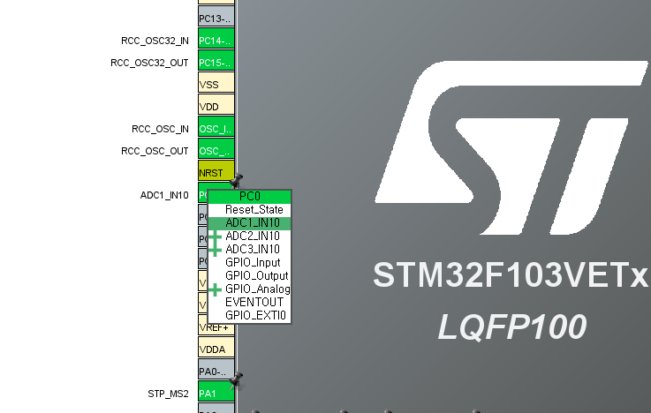Select the green OSC_OUT pin
Screen dimensions: 651x413
coord(216,151)
